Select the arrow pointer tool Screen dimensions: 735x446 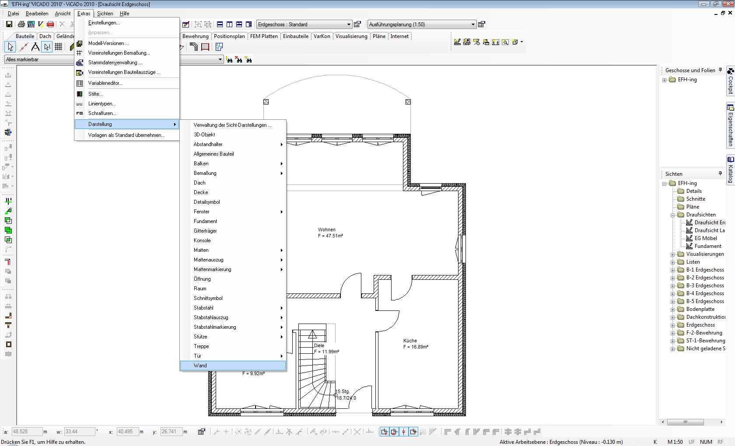pos(10,47)
